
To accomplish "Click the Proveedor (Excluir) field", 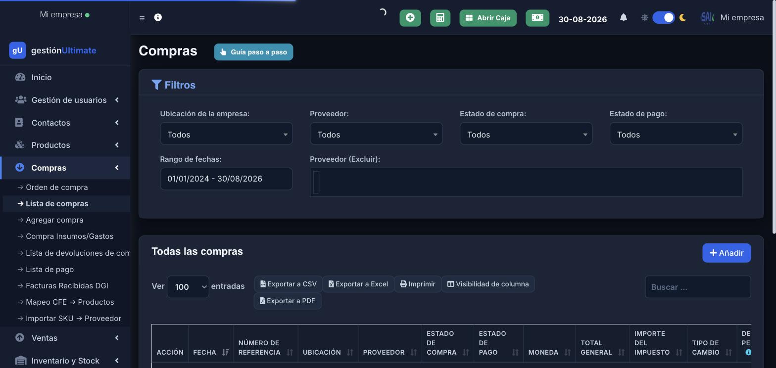I will (526, 182).
